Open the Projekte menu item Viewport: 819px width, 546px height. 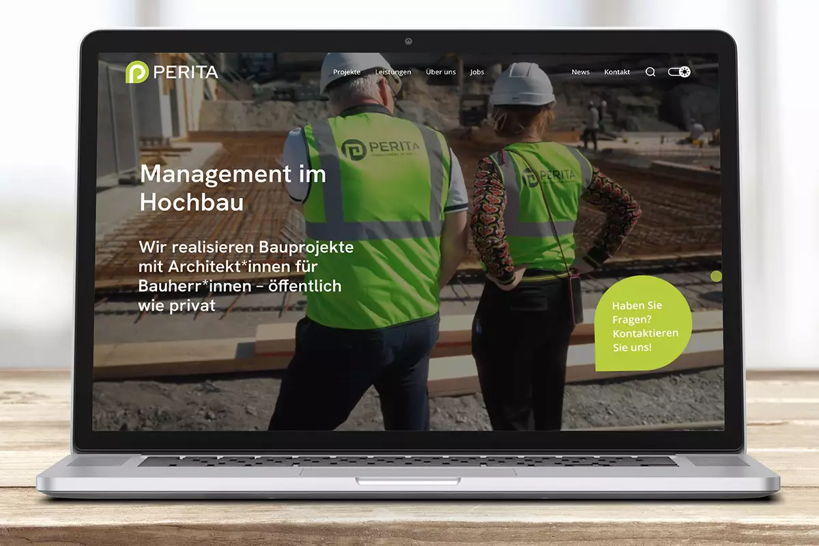(x=347, y=72)
